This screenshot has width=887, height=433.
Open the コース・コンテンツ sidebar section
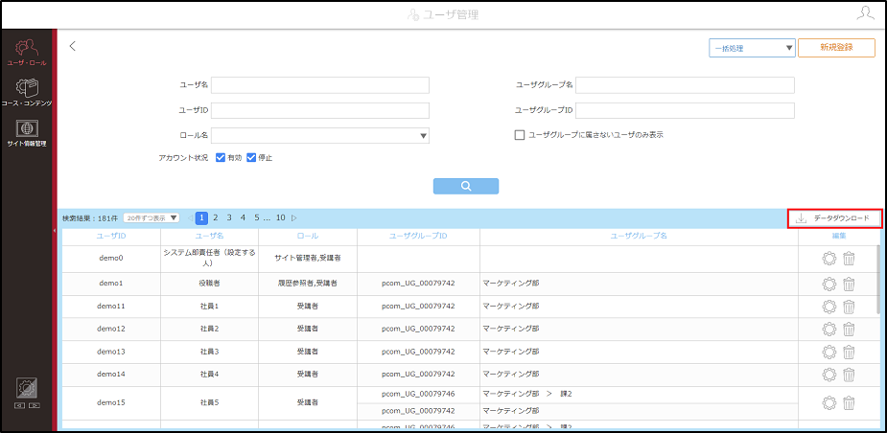tap(27, 93)
